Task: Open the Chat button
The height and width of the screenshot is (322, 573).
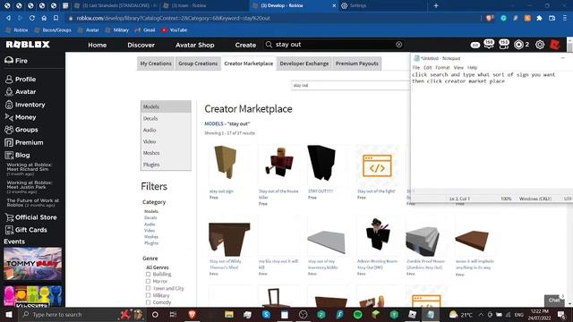Action: point(554,301)
